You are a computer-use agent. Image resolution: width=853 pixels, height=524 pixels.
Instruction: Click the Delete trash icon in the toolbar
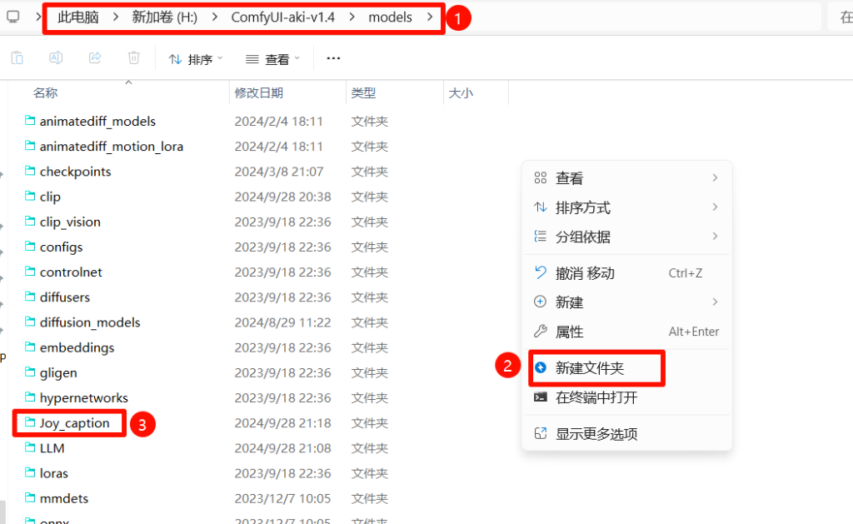(133, 57)
